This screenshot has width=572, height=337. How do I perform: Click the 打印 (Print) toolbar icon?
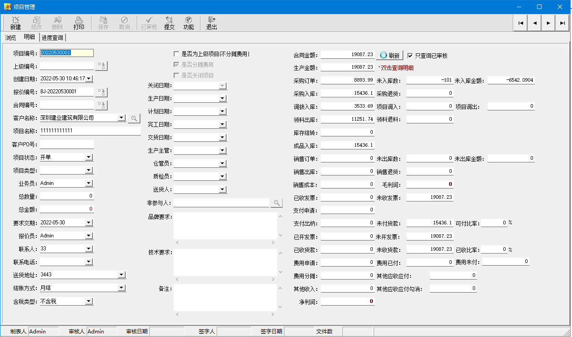click(x=79, y=23)
